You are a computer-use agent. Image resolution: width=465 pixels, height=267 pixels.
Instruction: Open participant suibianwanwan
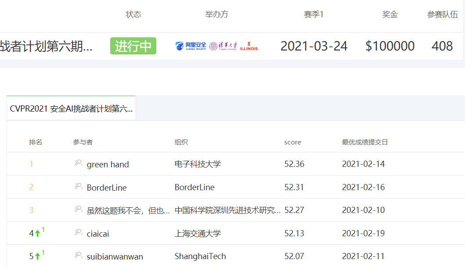[115, 256]
